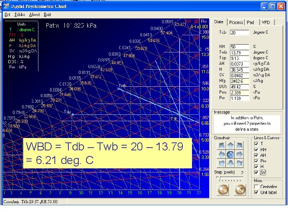
Task: Enable the Centralize checkbox
Action: click(x=256, y=186)
